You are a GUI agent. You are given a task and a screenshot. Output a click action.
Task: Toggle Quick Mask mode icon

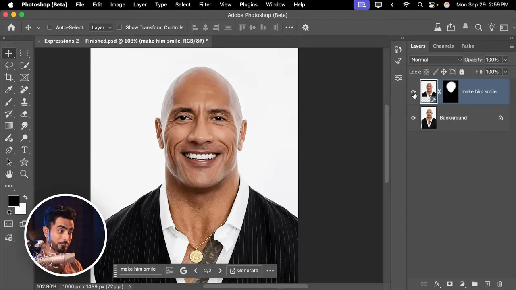pyautogui.click(x=9, y=224)
